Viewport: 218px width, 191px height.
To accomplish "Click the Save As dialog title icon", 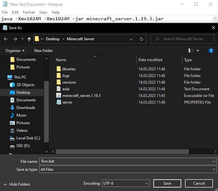I will click(5, 28).
